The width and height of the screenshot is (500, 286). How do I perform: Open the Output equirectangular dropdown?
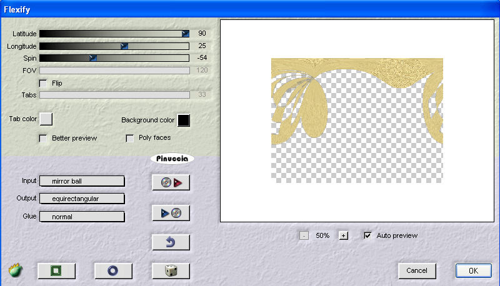click(x=82, y=199)
